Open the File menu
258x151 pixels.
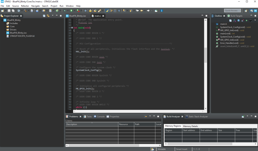[x=2, y=6]
